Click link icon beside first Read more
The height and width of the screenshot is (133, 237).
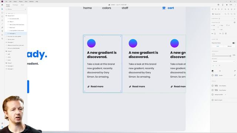(x=89, y=86)
